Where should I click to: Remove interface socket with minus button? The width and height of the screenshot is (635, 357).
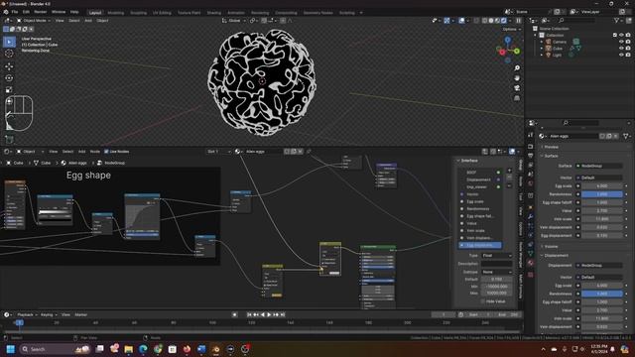[x=509, y=178]
